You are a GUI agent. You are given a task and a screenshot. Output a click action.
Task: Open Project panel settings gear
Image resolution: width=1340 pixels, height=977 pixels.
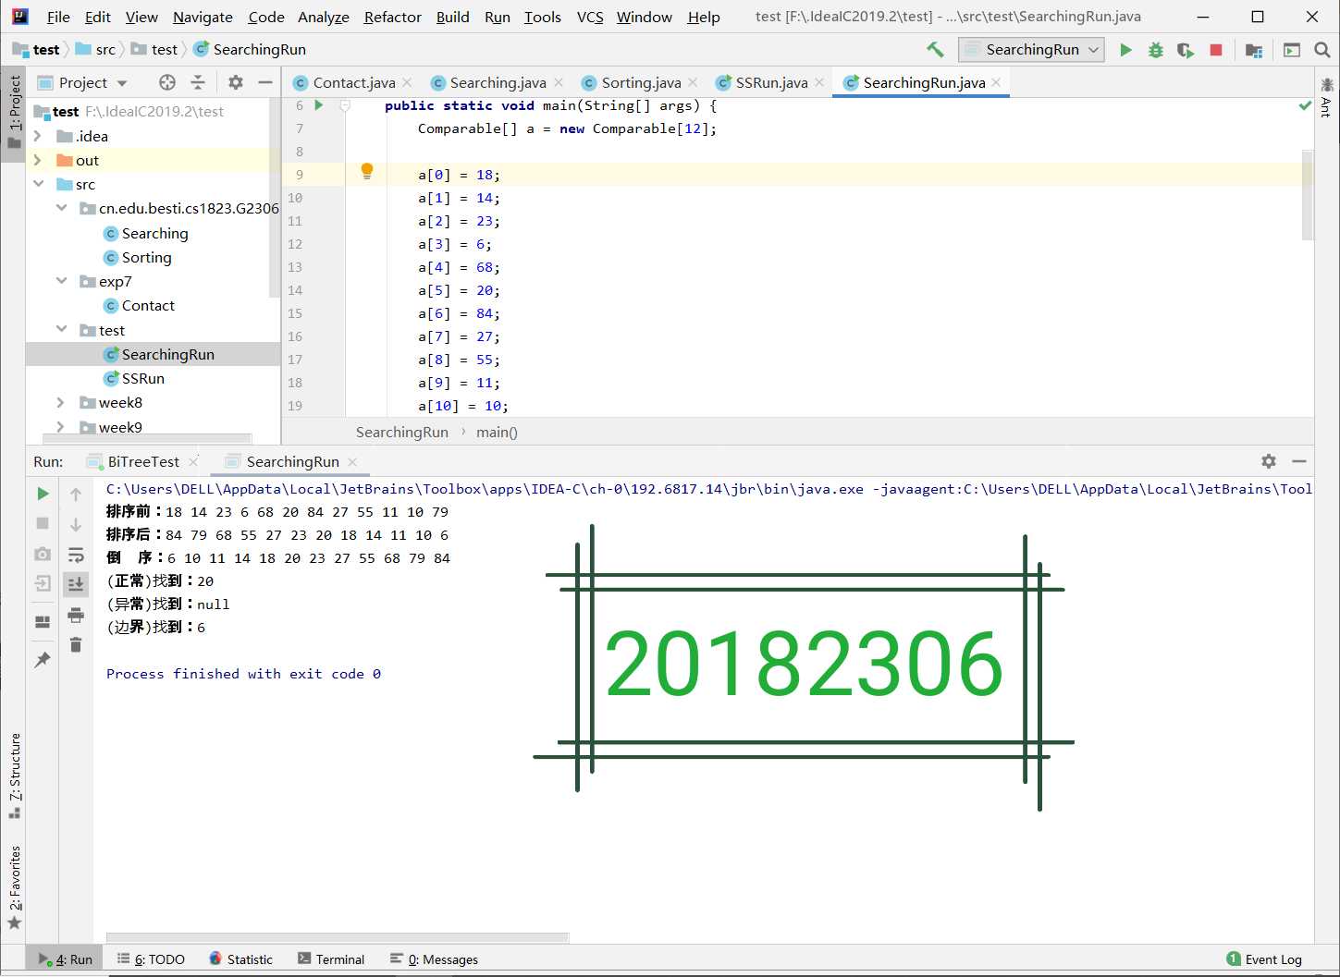236,82
